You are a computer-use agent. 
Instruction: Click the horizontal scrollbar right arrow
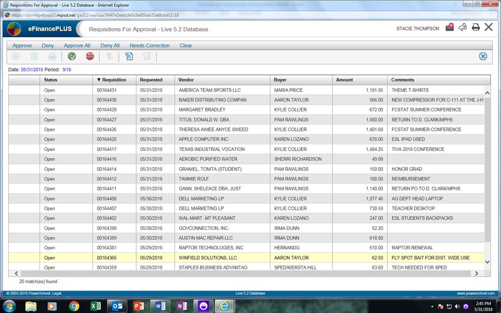coord(476,274)
